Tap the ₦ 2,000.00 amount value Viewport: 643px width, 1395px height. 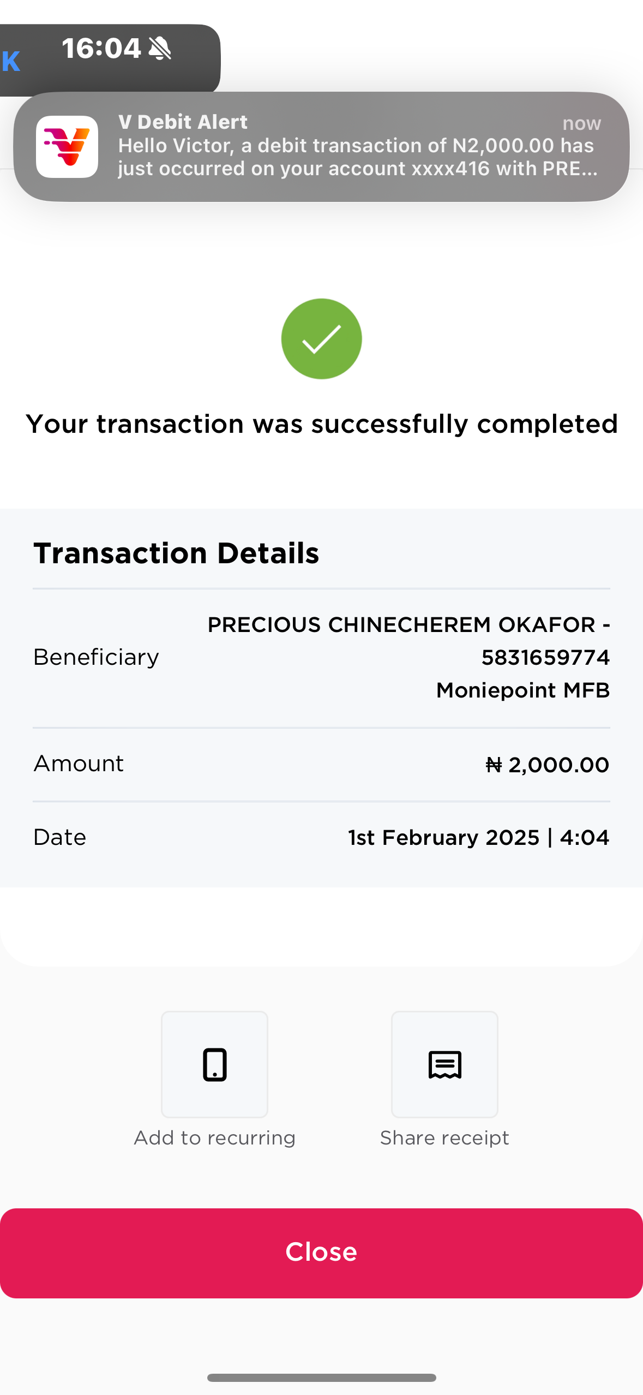tap(547, 765)
